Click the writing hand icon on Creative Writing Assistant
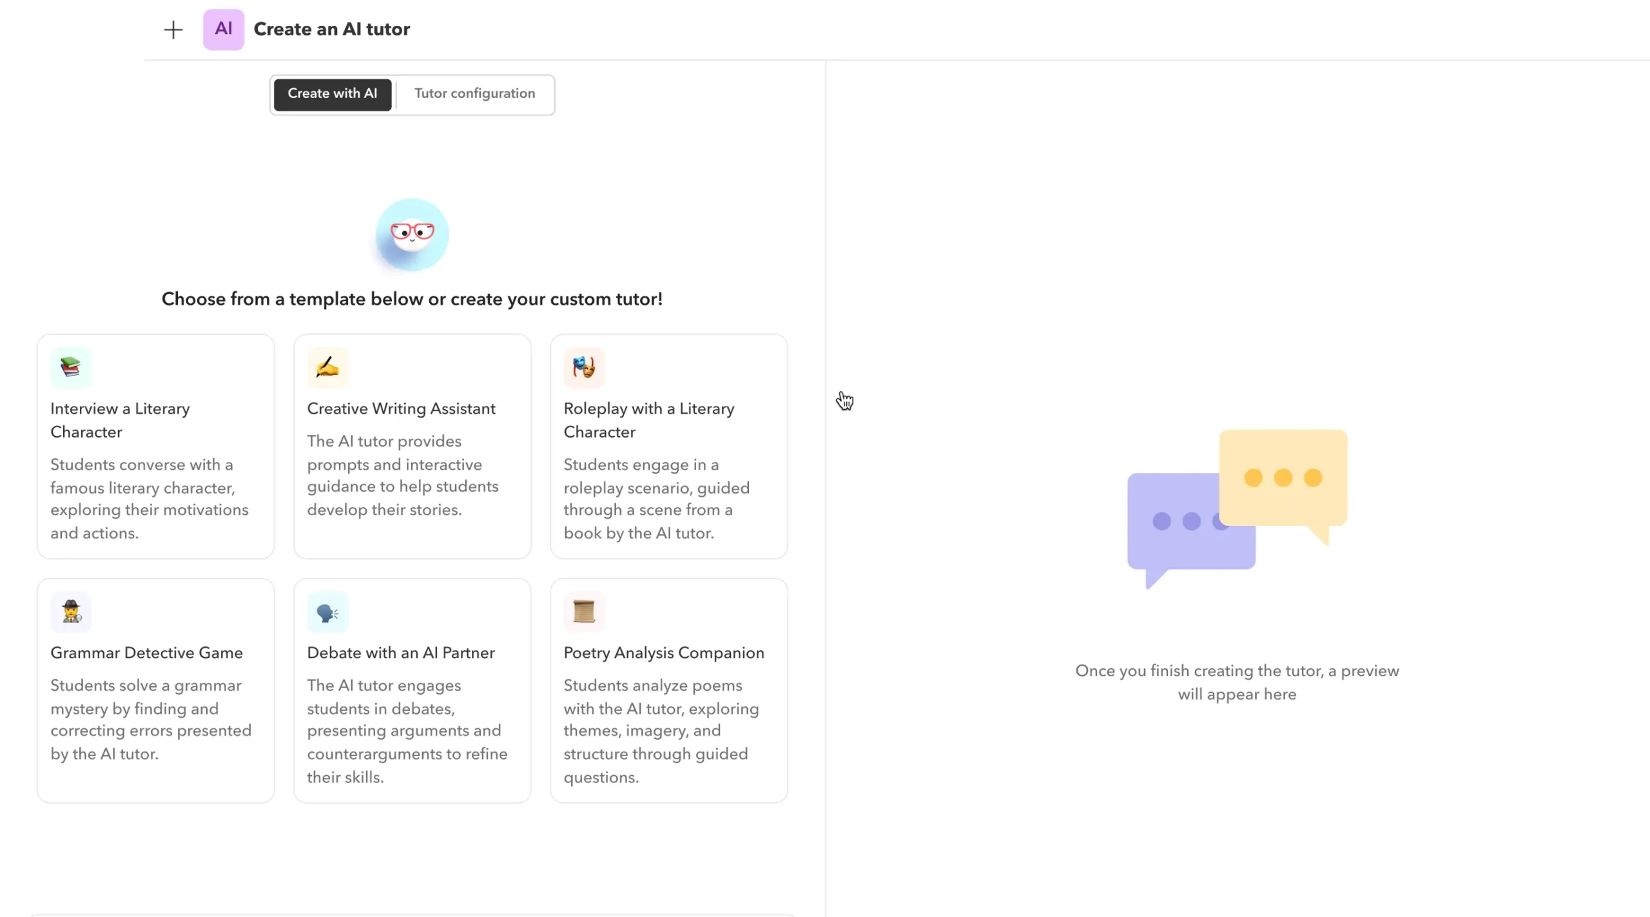Image resolution: width=1650 pixels, height=917 pixels. (x=327, y=367)
